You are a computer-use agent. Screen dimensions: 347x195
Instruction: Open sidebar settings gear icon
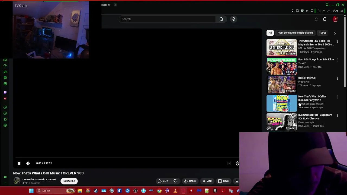click(x=5, y=125)
